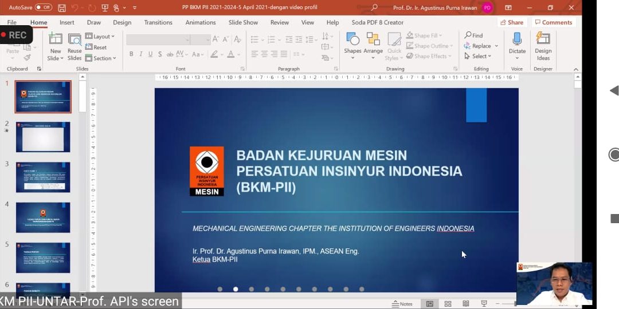This screenshot has height=309, width=619.
Task: Click Find in Editing group
Action: pyautogui.click(x=474, y=35)
